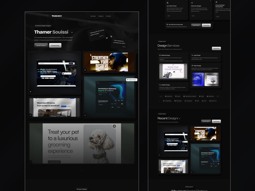Click arrow icon on Strengthen Your Resolve hero card
The width and height of the screenshot is (255, 191).
click(85, 70)
